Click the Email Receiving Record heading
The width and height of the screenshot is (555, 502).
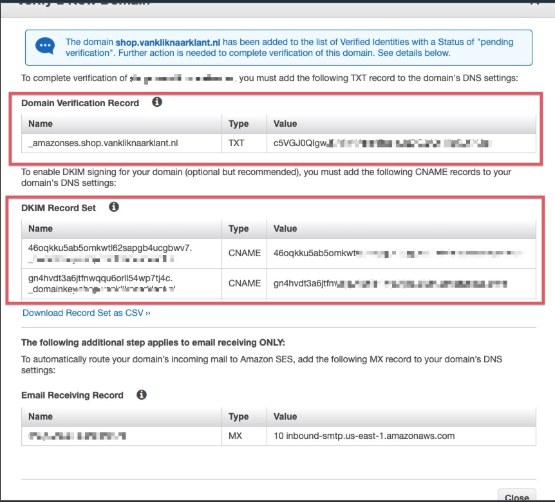pyautogui.click(x=72, y=395)
